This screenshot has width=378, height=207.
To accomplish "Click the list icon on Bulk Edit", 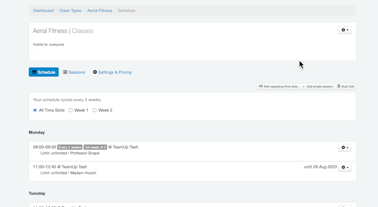I will coord(338,86).
